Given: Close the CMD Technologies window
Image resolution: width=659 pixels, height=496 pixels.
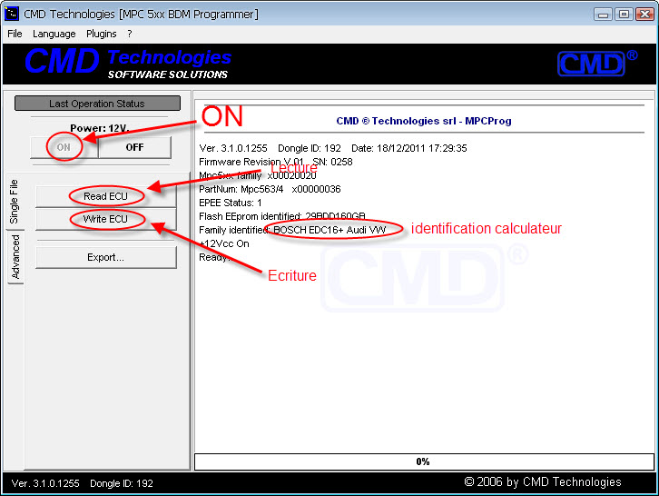Looking at the screenshot, I should pos(644,15).
